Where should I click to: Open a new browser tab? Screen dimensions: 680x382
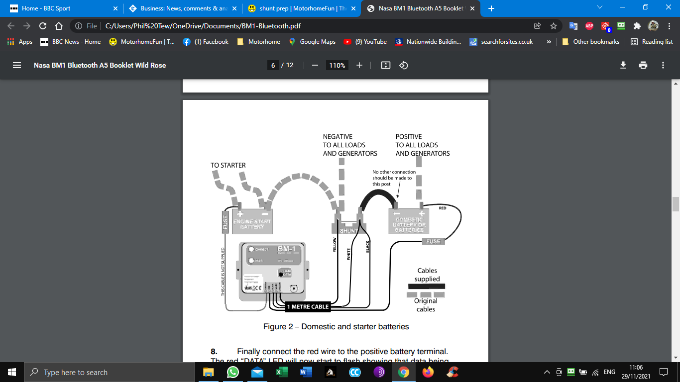pyautogui.click(x=491, y=8)
